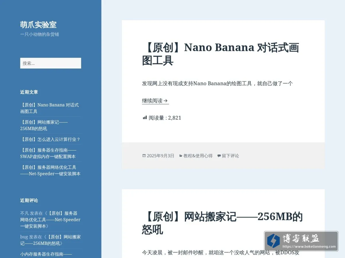
Task: Click the comment bubble icon before 留下评论
Action: (219, 156)
